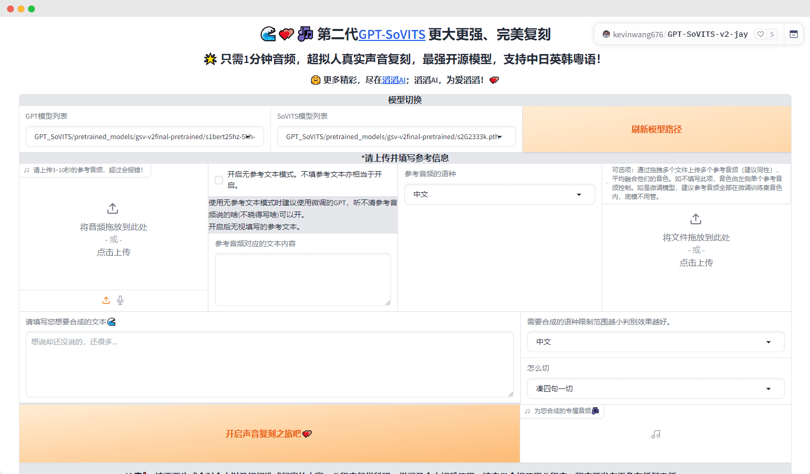Click kevinwang676 username in the Space badge
Screen dimensions: 810x474
tap(638, 34)
